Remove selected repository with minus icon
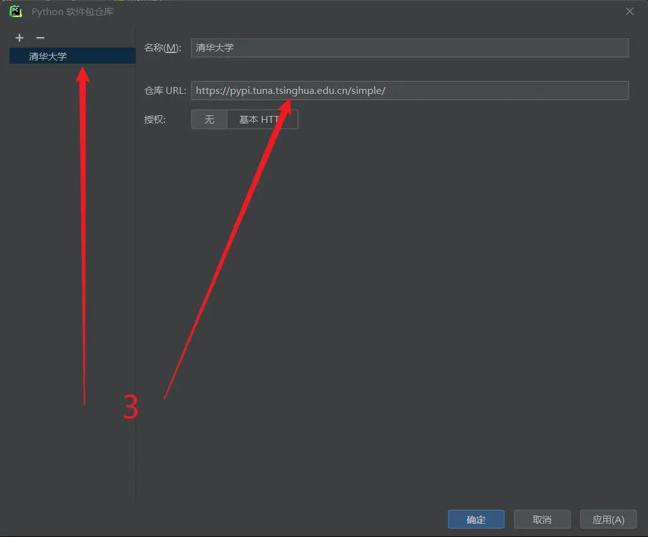Screen dimensions: 648x537 click(40, 38)
